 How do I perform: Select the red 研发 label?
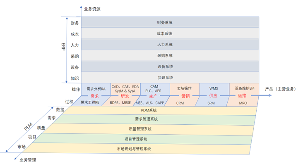pos(125,96)
